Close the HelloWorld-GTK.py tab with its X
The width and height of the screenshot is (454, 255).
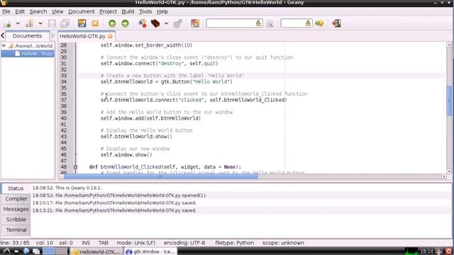(110, 36)
